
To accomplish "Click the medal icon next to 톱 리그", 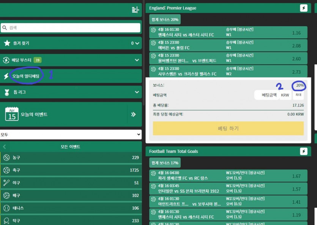I will [x=7, y=92].
